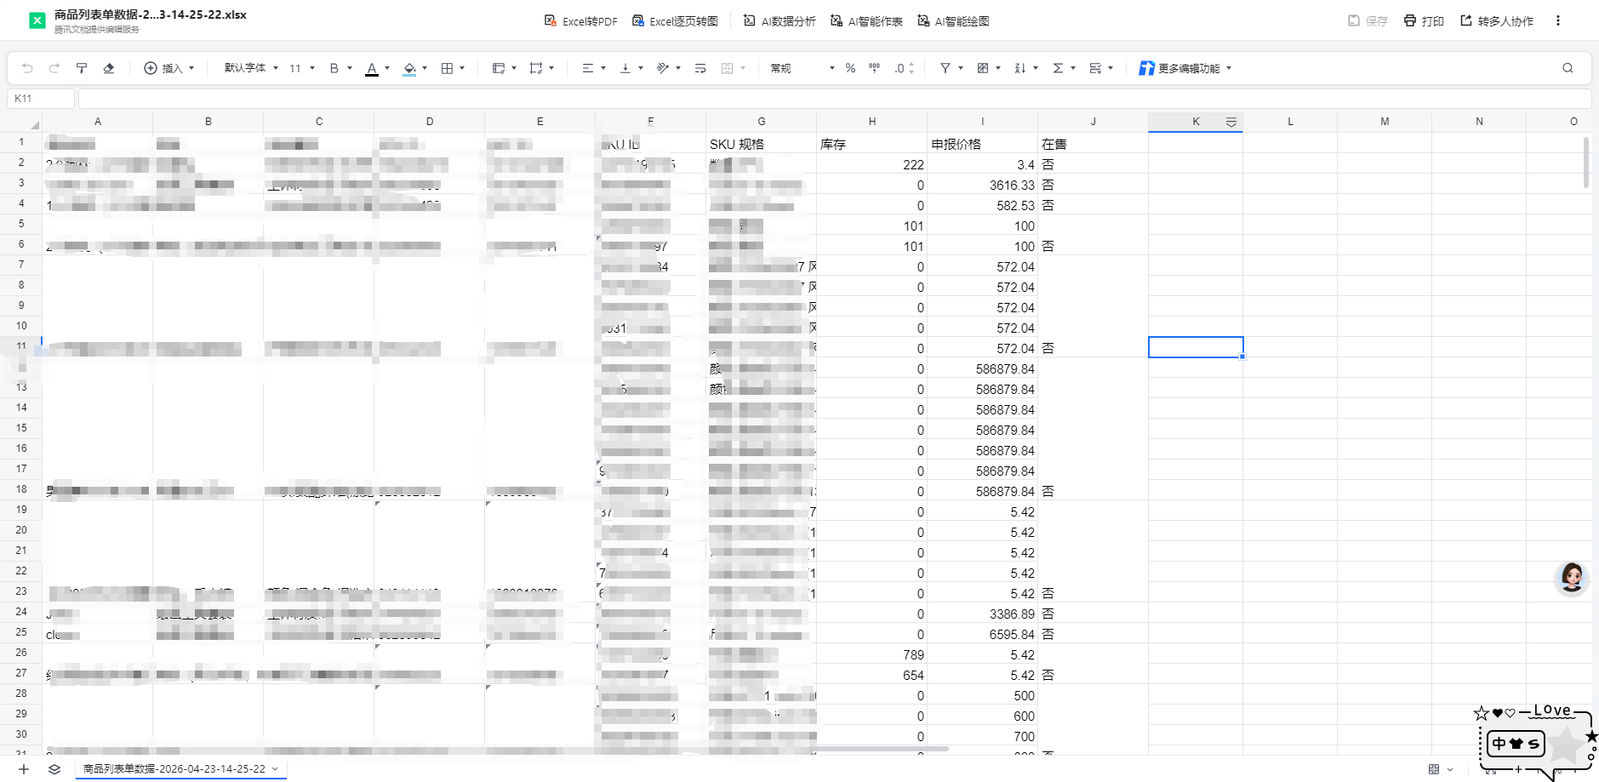The image size is (1599, 782).
Task: Click the percent format icon
Action: [850, 68]
